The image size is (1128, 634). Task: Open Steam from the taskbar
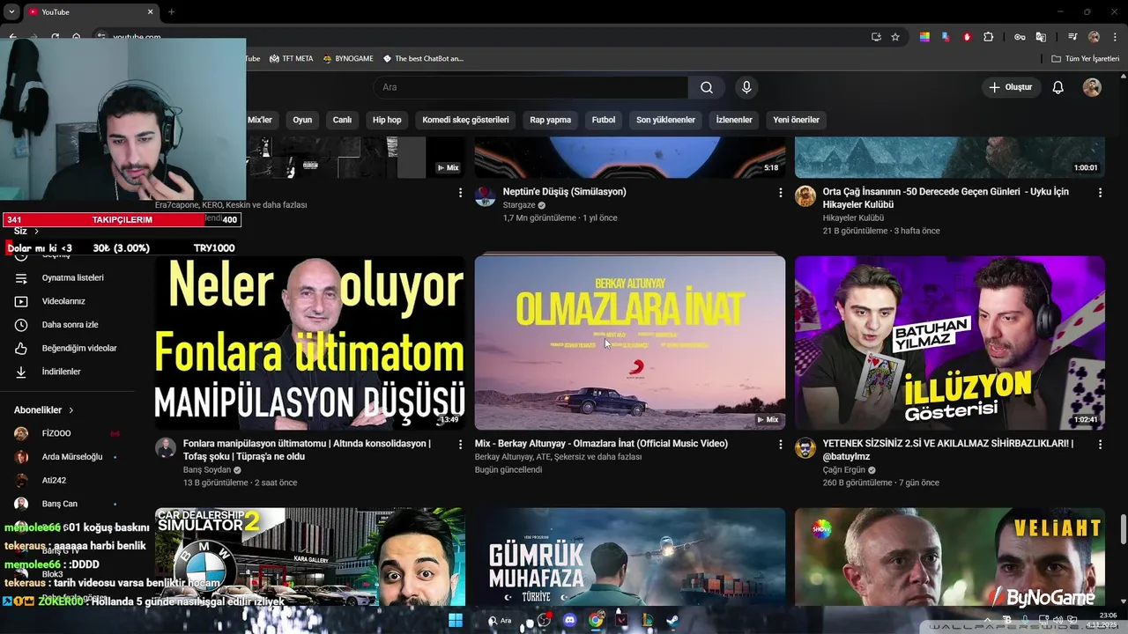[x=672, y=620]
